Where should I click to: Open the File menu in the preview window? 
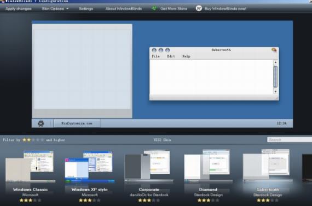click(x=155, y=56)
